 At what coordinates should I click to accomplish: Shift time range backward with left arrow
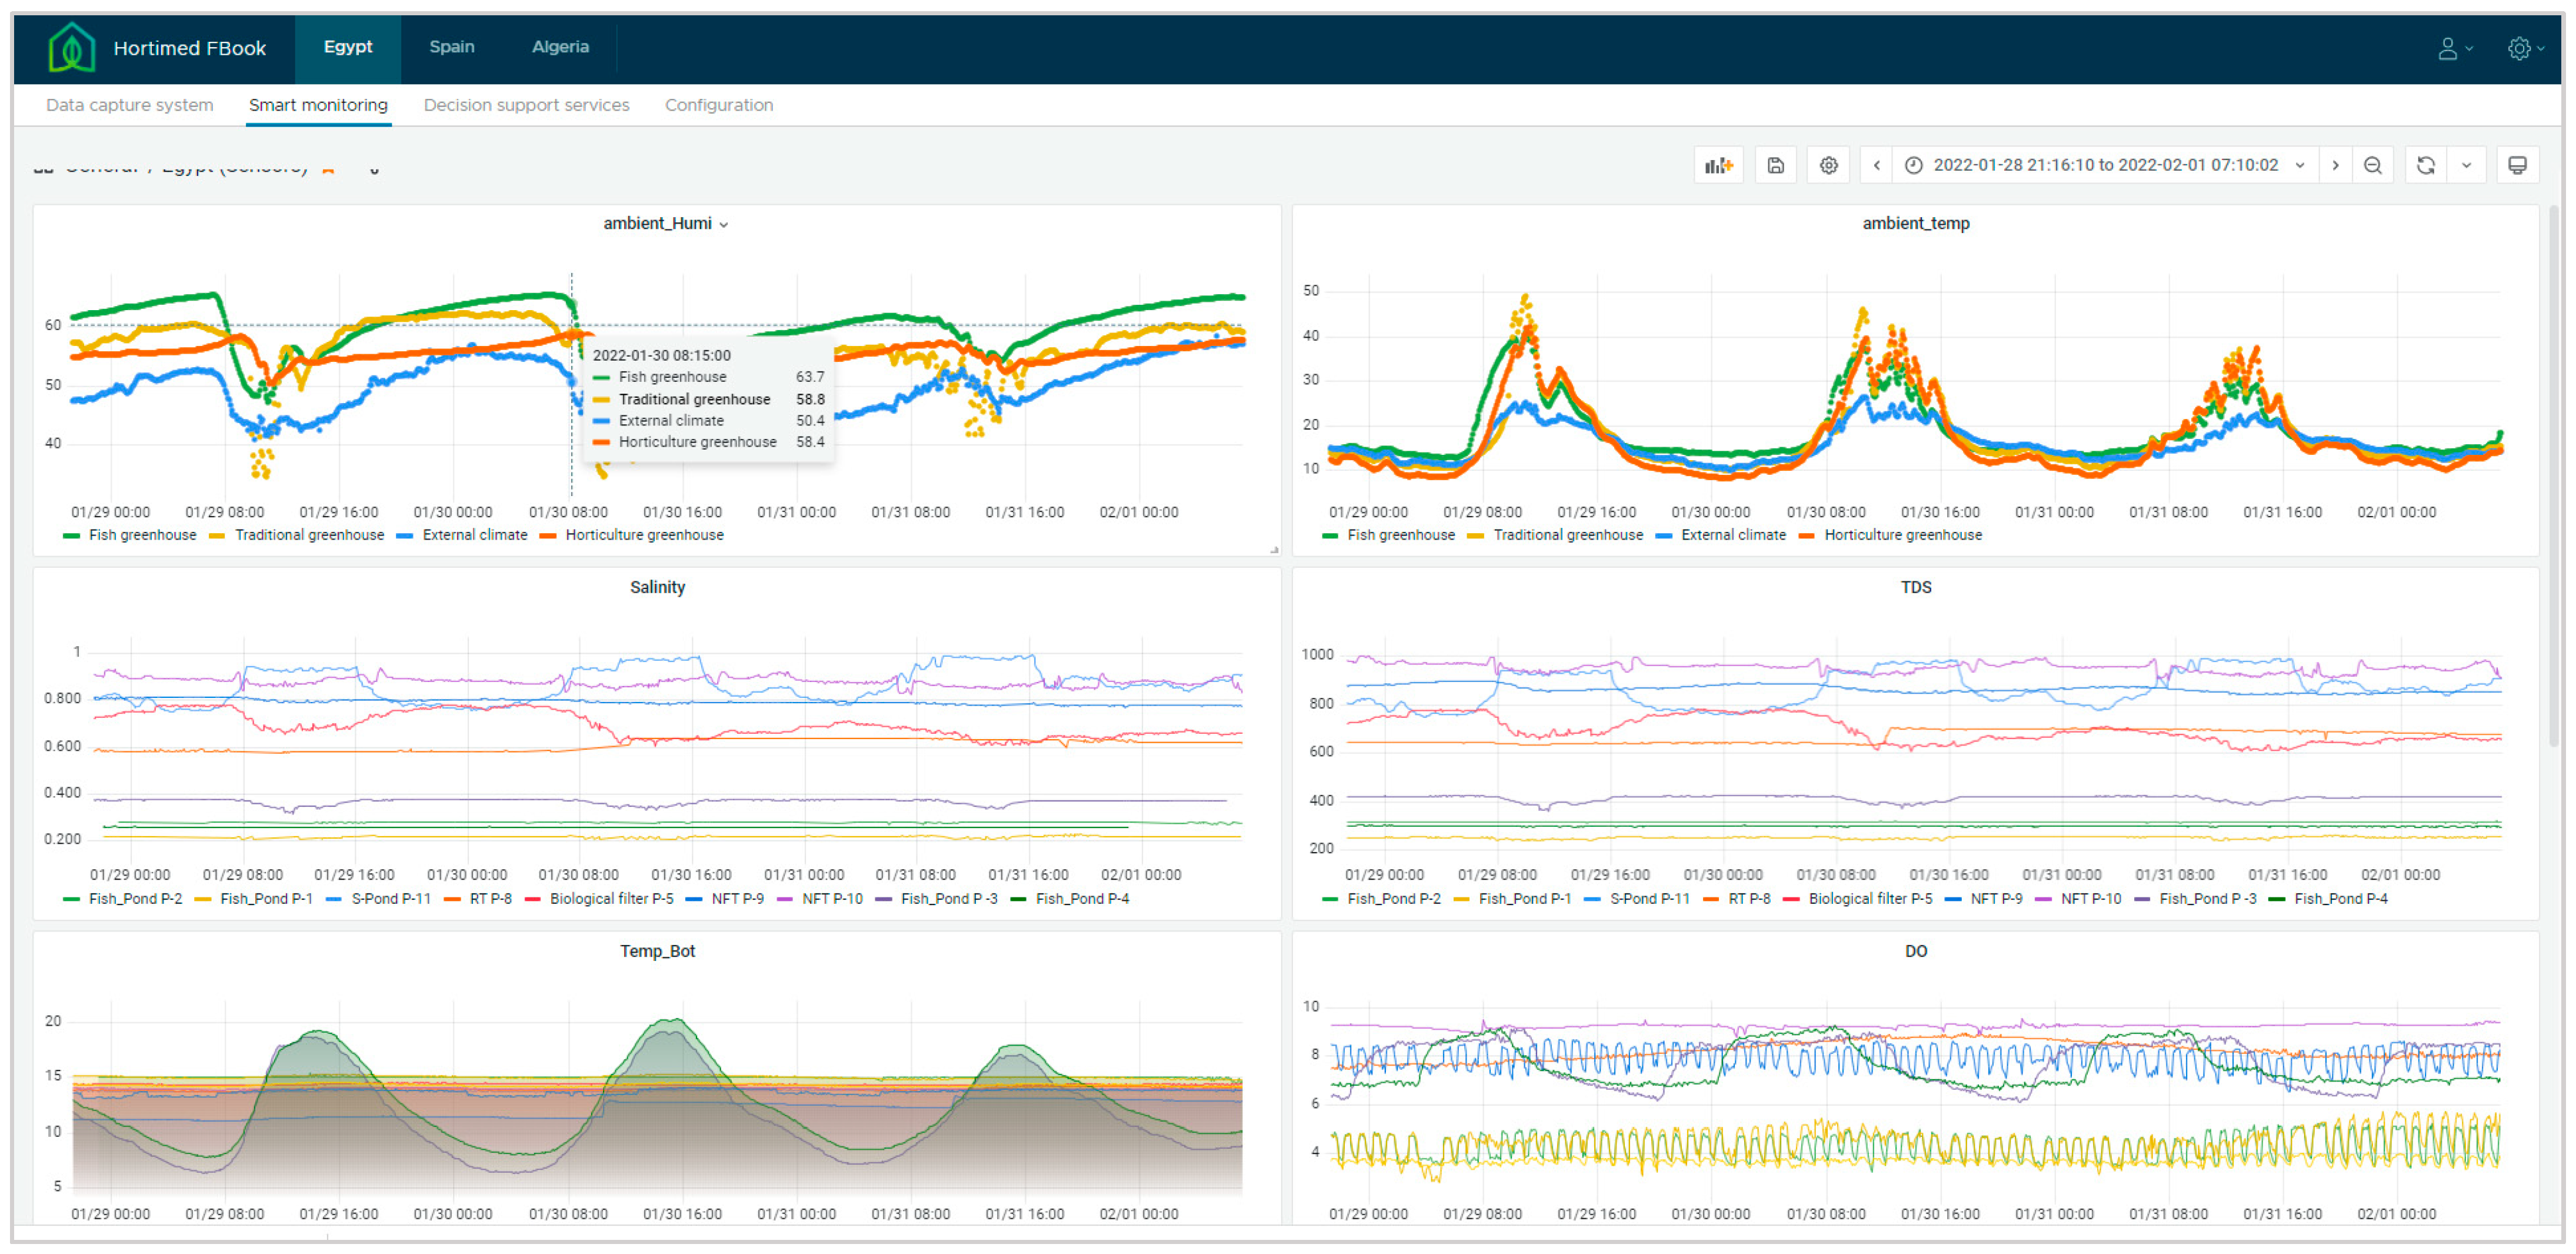(1876, 166)
